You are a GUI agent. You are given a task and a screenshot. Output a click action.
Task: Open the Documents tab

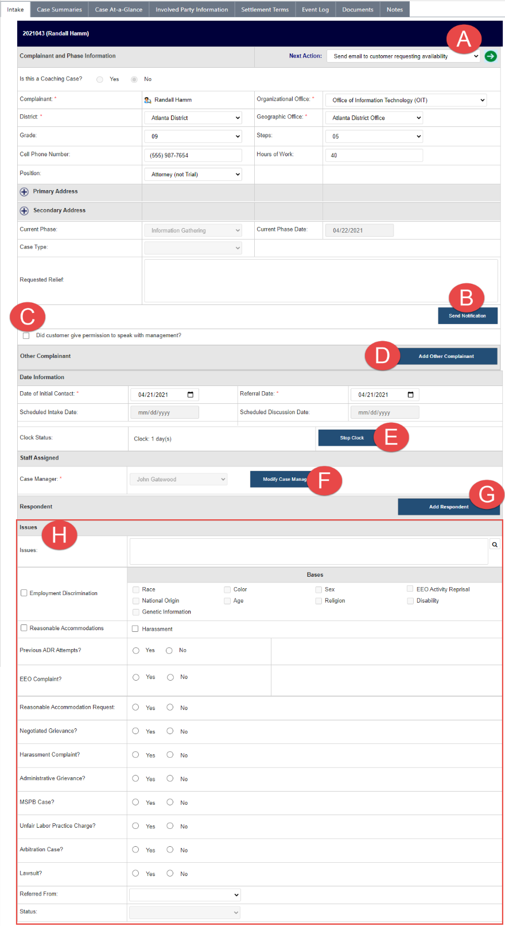pos(358,9)
